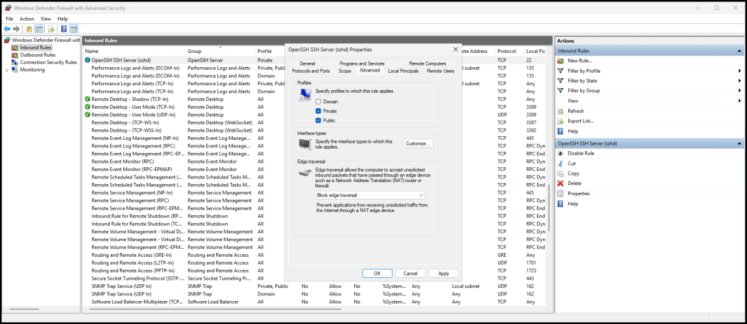Viewport: 747px width, 324px height.
Task: Sort the rules by the Name column header
Action: click(x=134, y=51)
